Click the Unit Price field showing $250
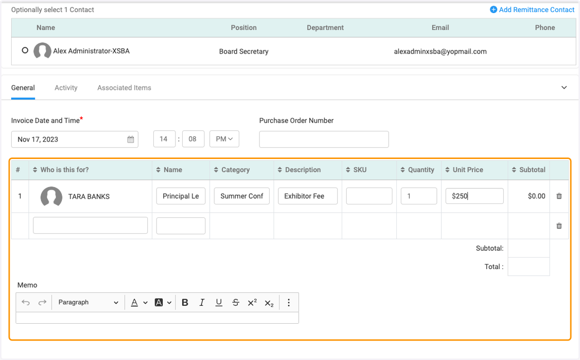 click(x=475, y=196)
